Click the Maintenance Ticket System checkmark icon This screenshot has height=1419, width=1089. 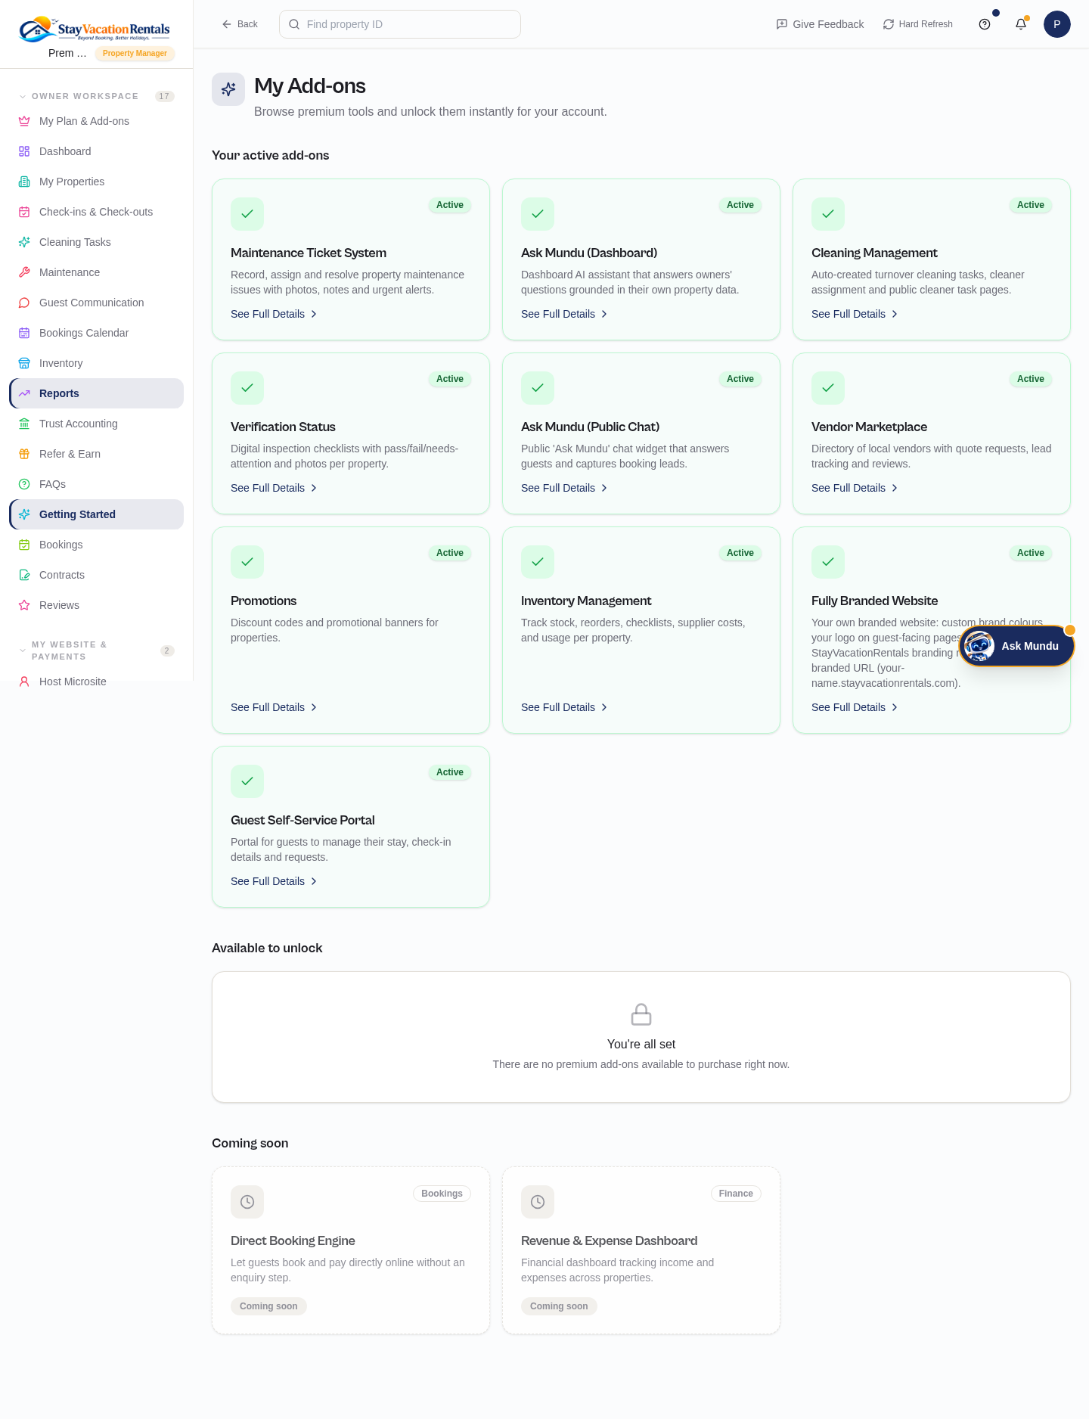click(x=247, y=214)
